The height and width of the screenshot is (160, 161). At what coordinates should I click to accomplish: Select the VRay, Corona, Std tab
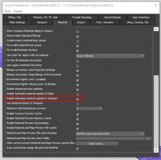(137, 22)
